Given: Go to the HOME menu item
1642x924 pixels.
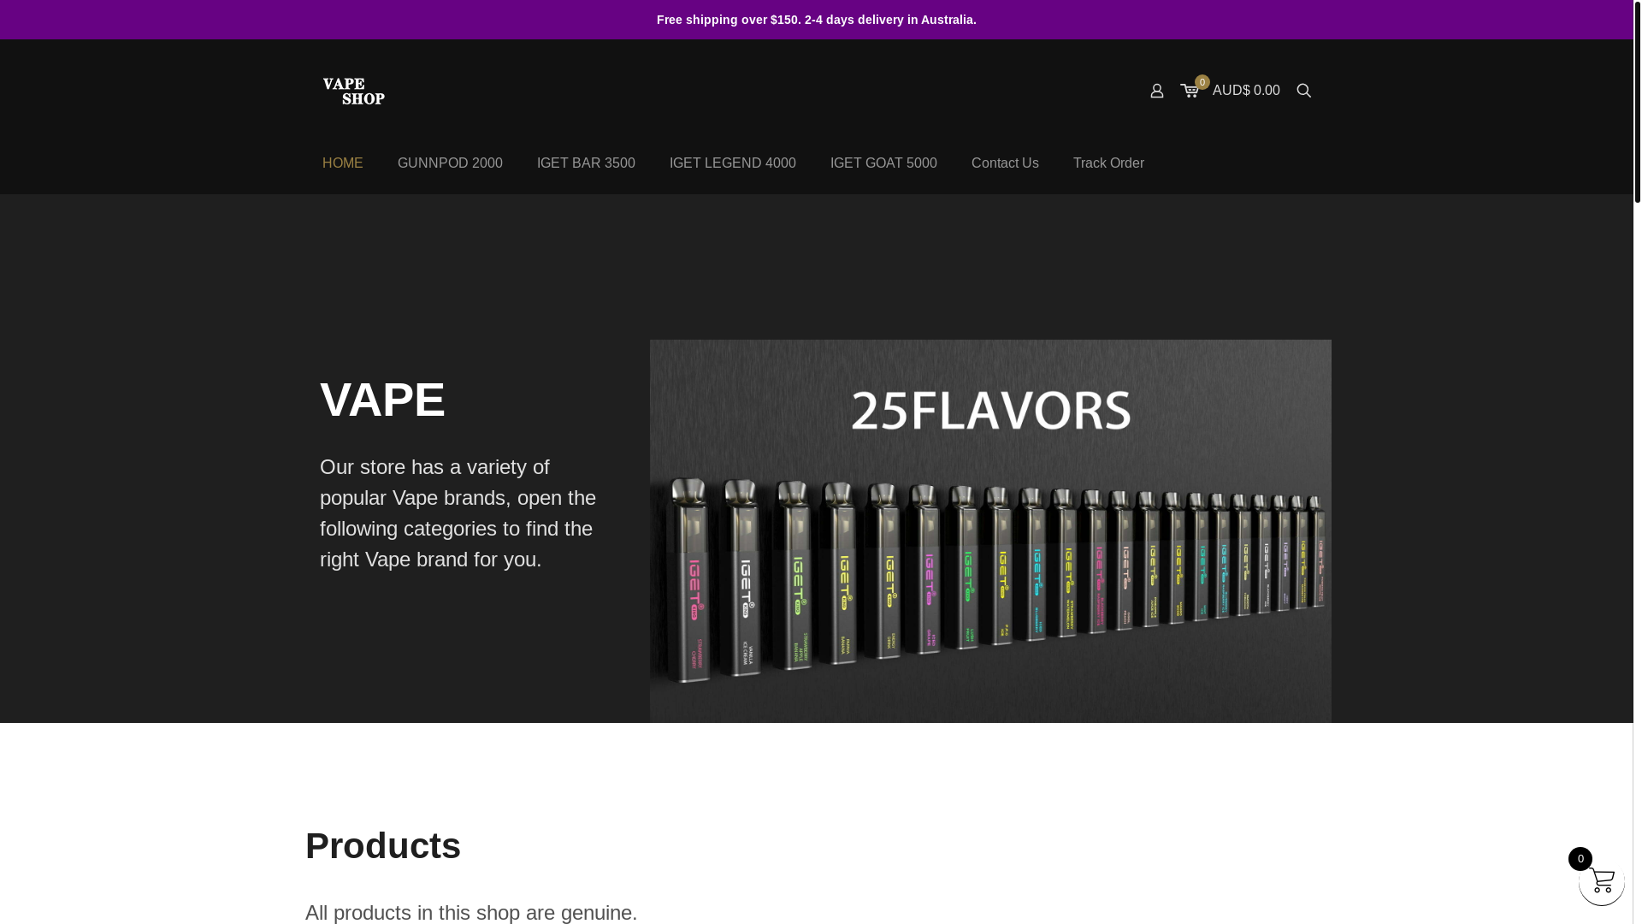Looking at the screenshot, I should pos(342,163).
